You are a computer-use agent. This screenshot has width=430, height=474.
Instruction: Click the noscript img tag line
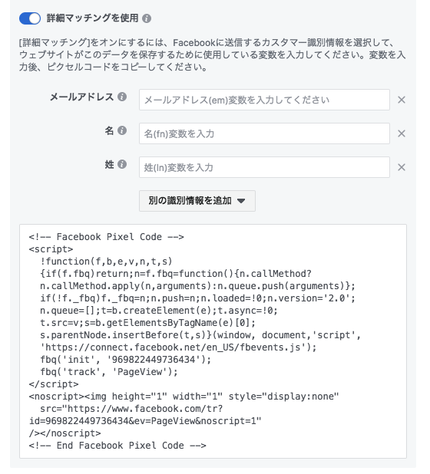(x=184, y=397)
